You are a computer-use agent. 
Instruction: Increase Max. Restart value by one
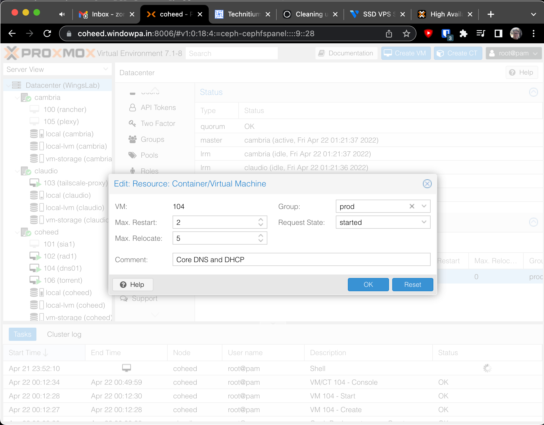point(261,220)
